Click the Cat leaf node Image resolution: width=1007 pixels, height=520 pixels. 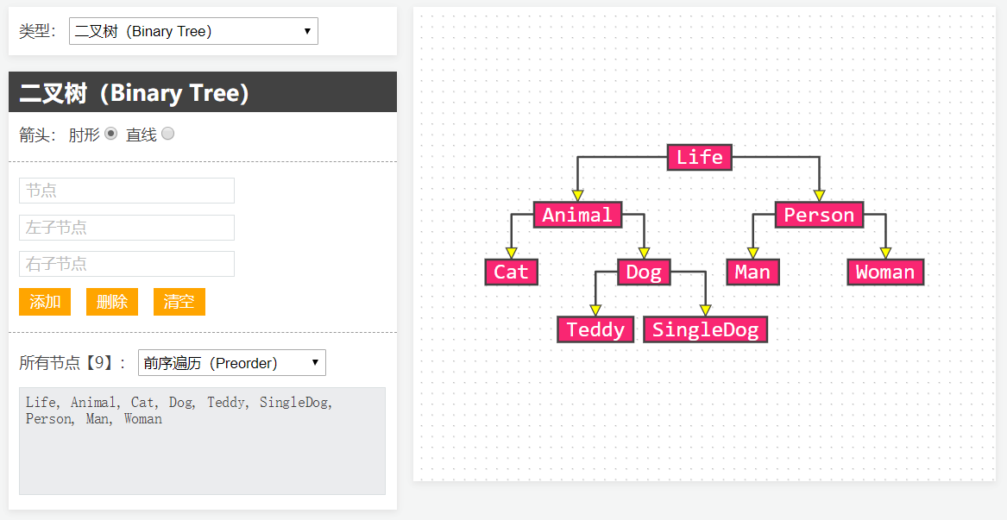point(511,273)
